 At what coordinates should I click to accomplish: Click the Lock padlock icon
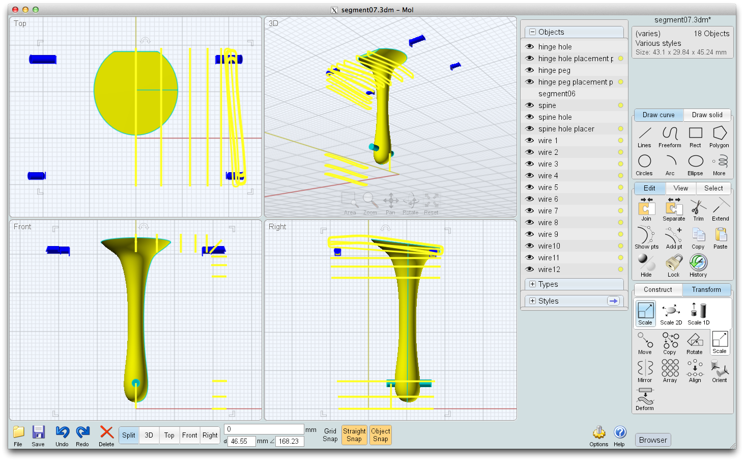point(674,266)
